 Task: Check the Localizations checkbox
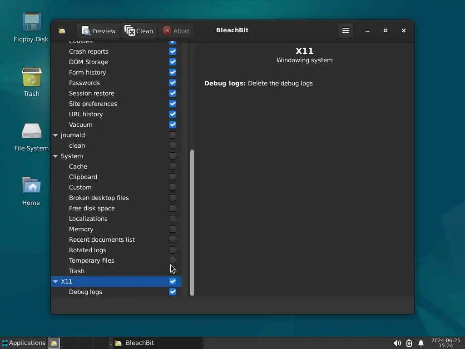click(173, 219)
